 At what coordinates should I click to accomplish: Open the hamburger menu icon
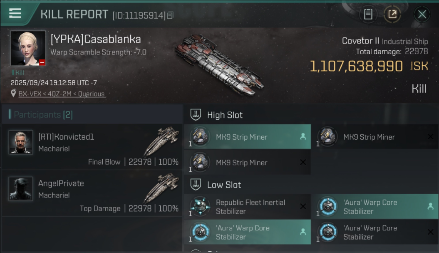tap(15, 13)
